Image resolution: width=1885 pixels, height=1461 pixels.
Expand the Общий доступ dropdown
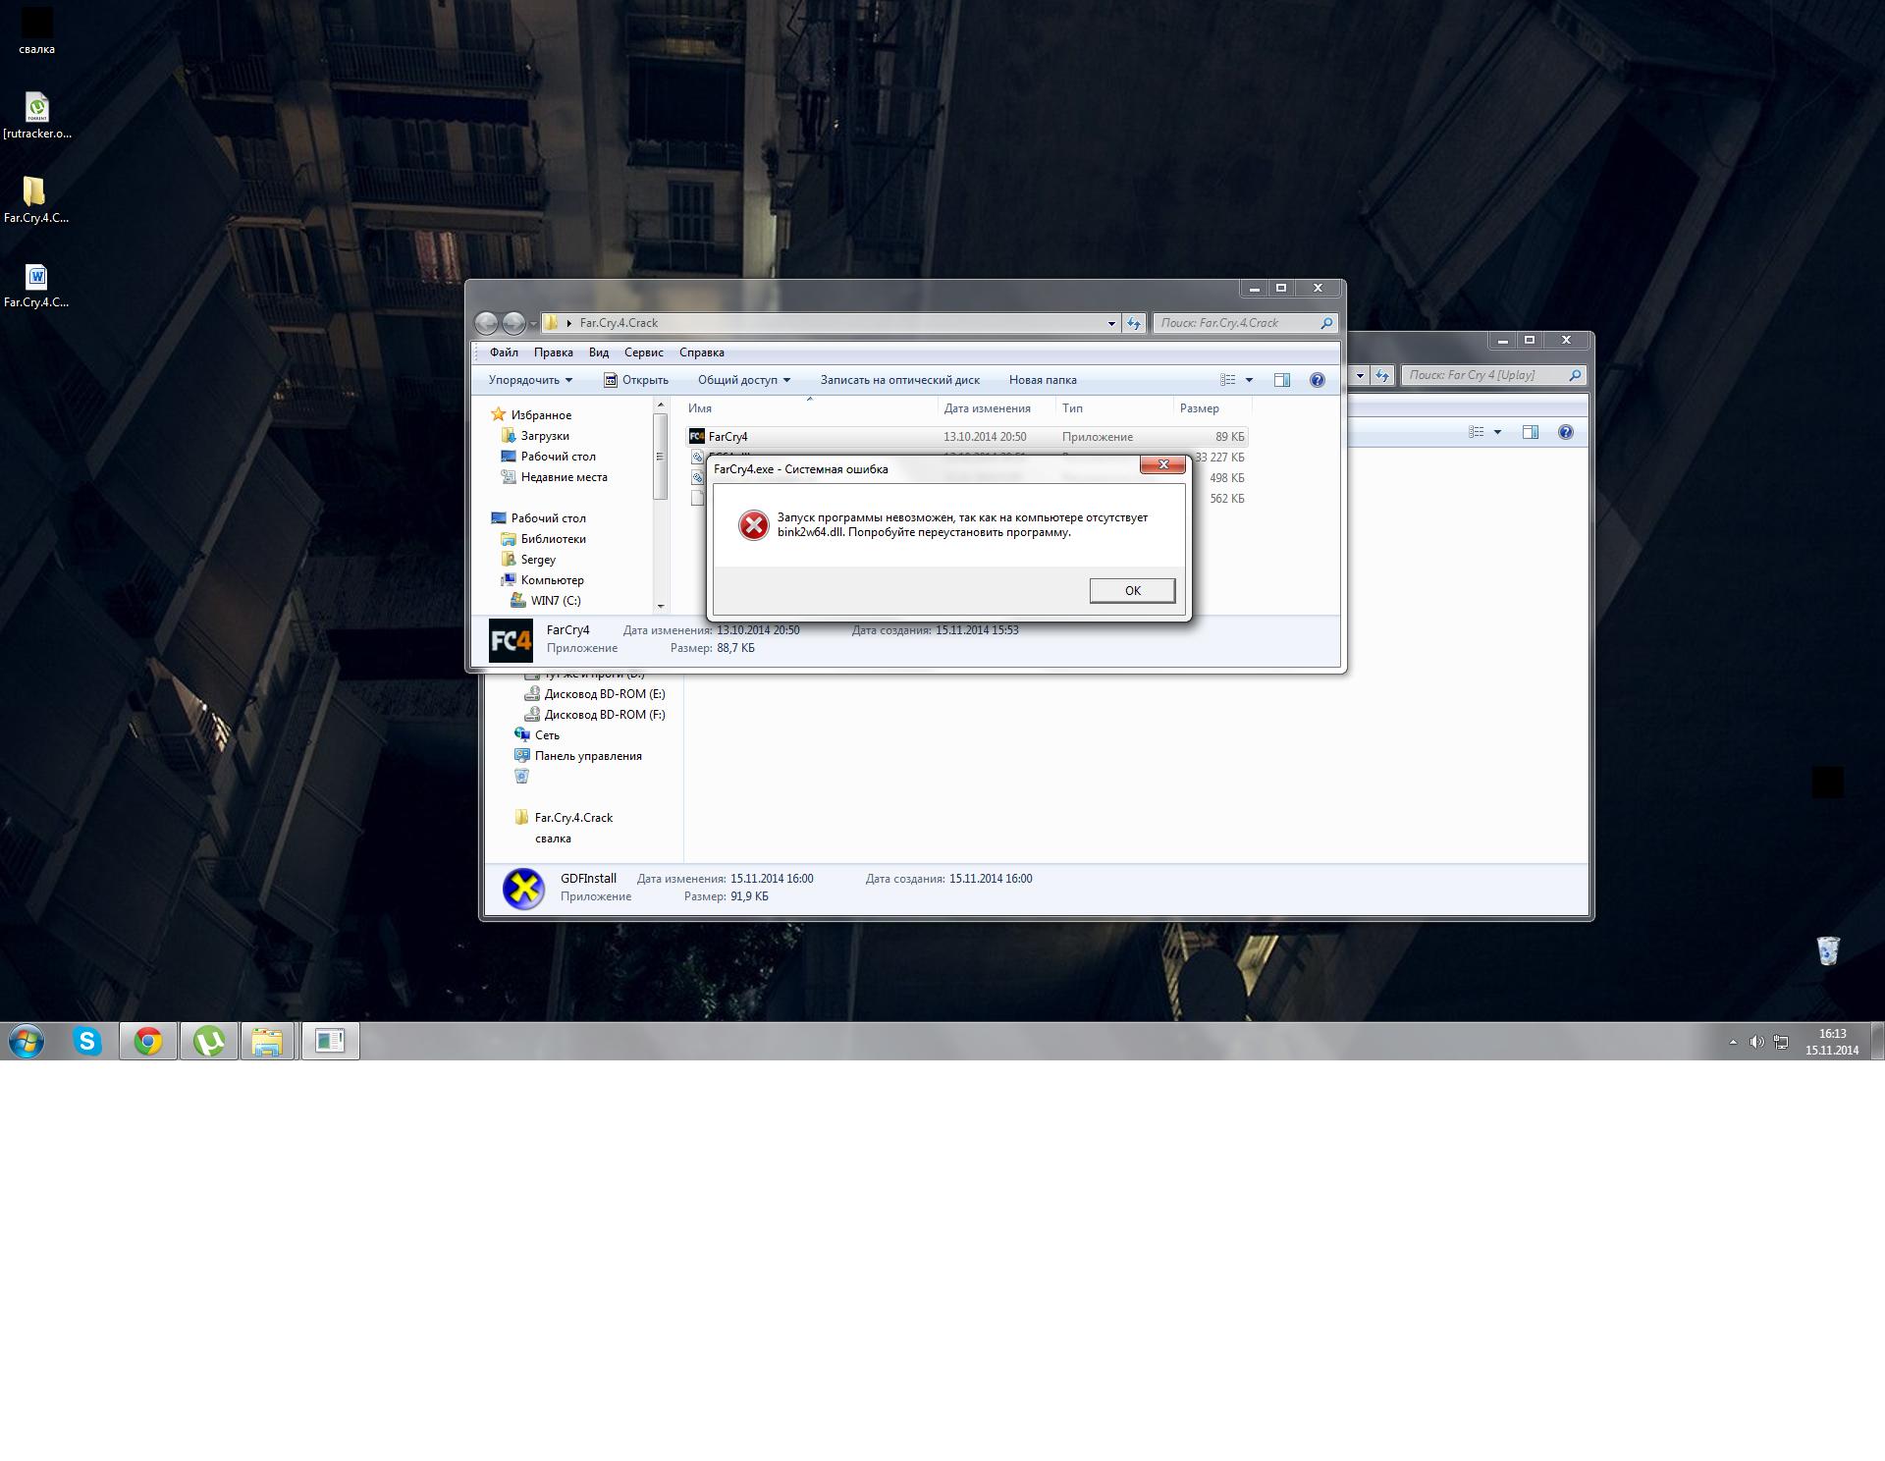[x=744, y=380]
